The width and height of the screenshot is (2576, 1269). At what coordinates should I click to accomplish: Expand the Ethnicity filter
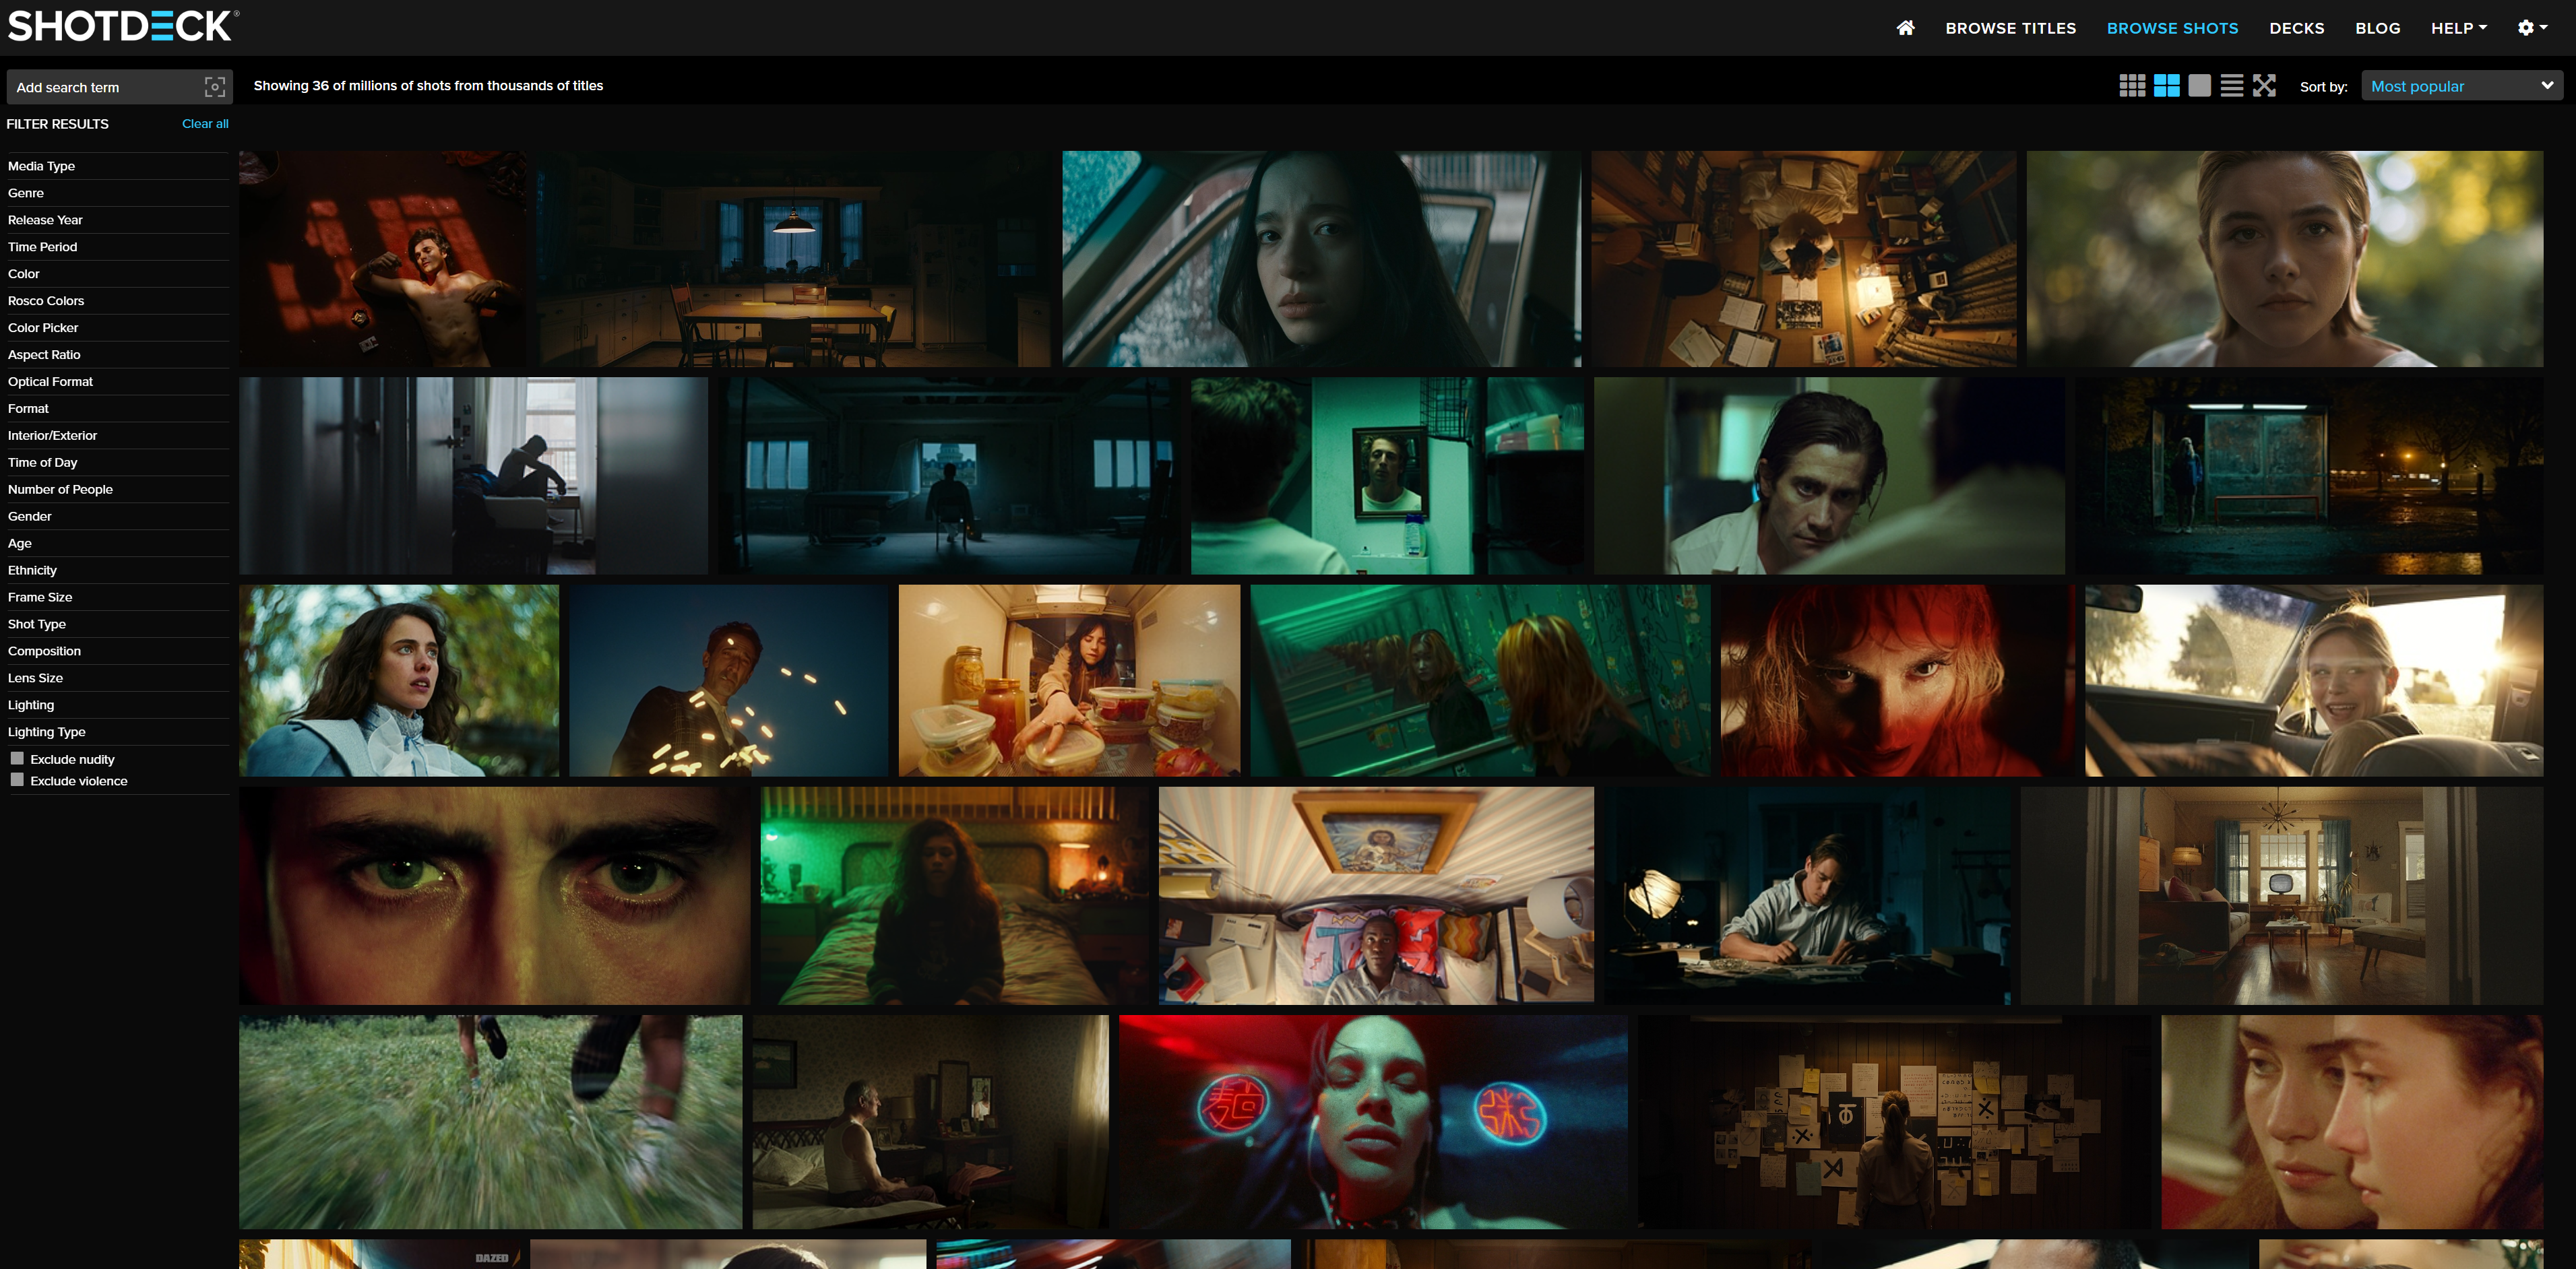pyautogui.click(x=118, y=571)
